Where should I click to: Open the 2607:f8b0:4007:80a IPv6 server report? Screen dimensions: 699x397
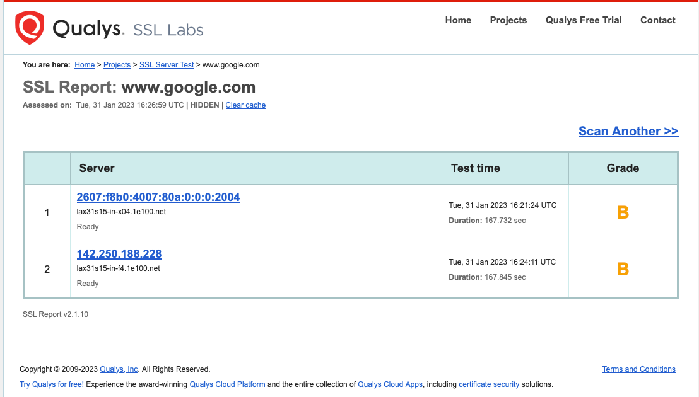(x=158, y=197)
